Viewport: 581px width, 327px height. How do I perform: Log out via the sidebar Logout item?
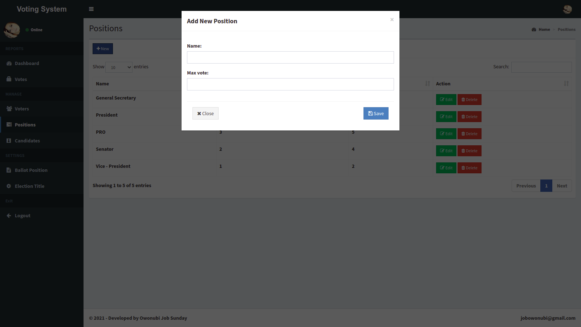click(x=42, y=215)
